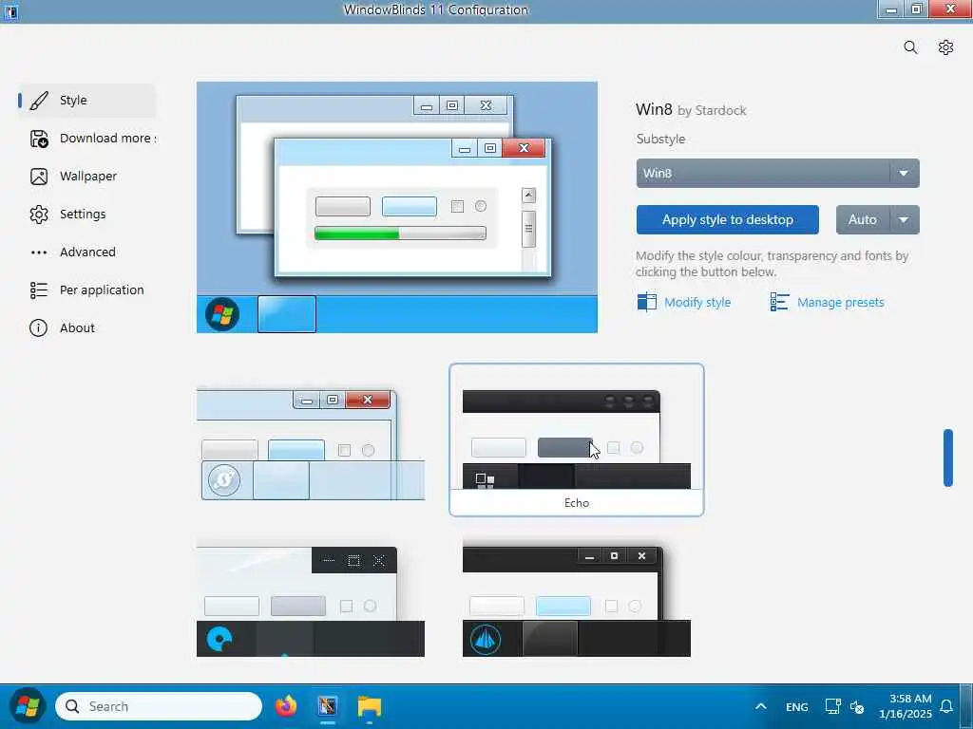Open the About page
Viewport: 973px width, 729px height.
coord(86,327)
